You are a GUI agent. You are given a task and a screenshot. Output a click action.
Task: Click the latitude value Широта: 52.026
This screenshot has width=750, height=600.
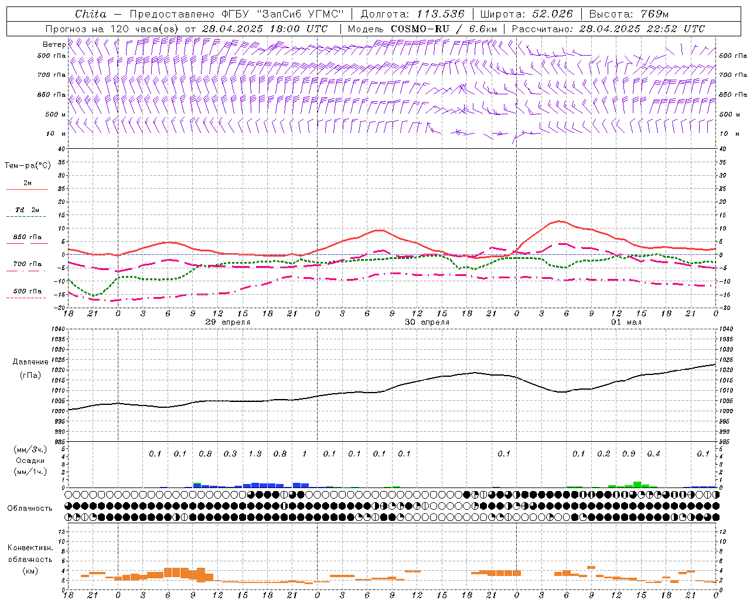pos(526,14)
